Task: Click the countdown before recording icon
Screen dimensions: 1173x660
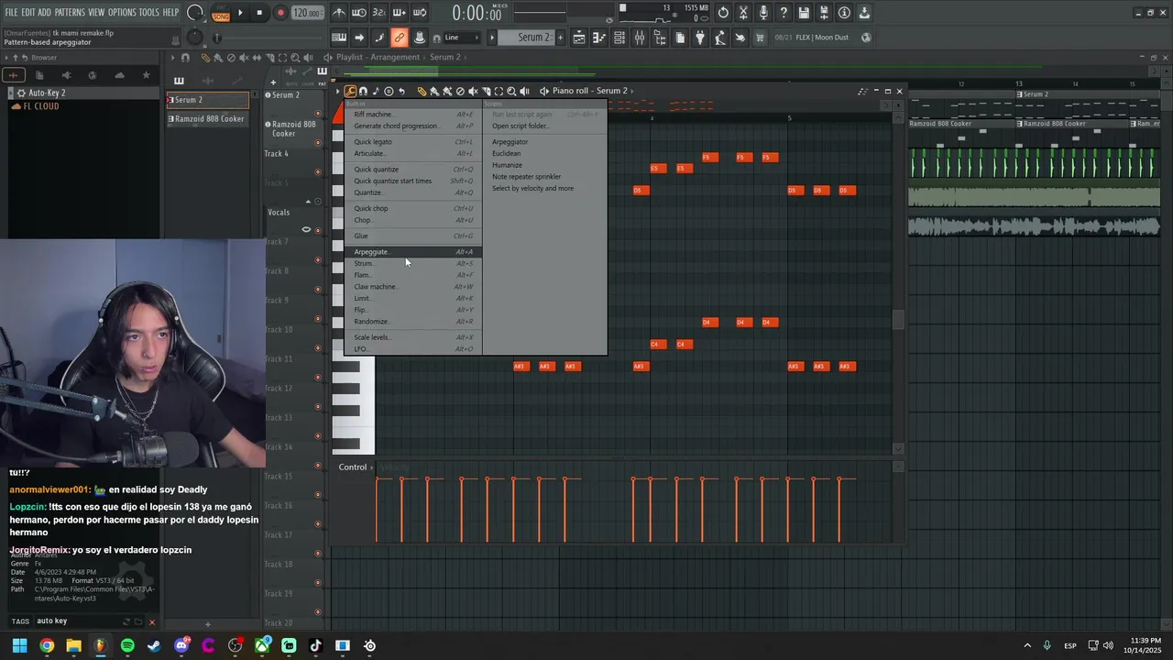Action: point(378,13)
